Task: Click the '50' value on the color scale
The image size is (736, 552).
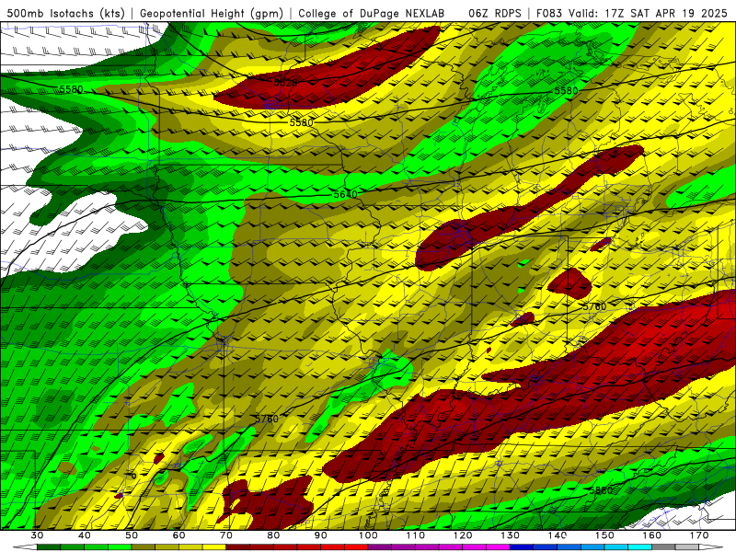Action: (x=132, y=535)
